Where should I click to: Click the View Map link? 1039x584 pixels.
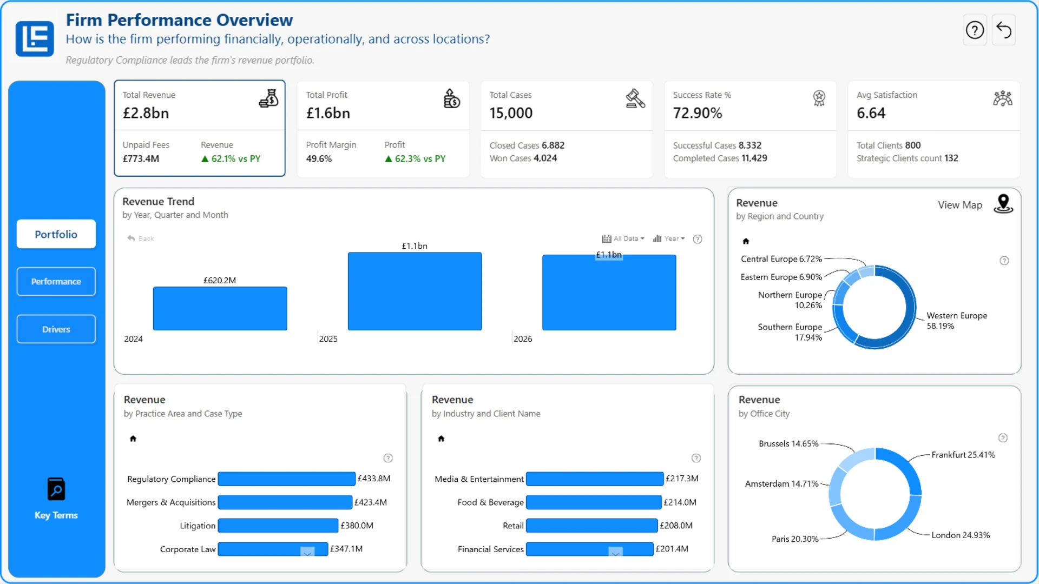(960, 205)
